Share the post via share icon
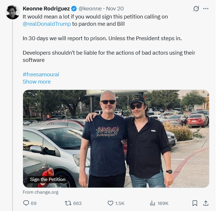This screenshot has height=211, width=222. point(206,203)
